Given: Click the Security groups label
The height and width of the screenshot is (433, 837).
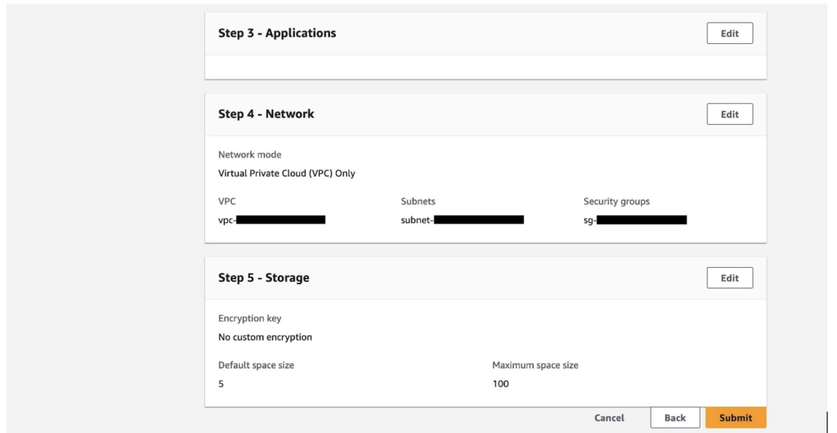Looking at the screenshot, I should (x=616, y=201).
